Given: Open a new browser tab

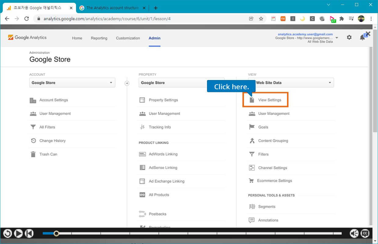Looking at the screenshot, I should click(x=156, y=8).
